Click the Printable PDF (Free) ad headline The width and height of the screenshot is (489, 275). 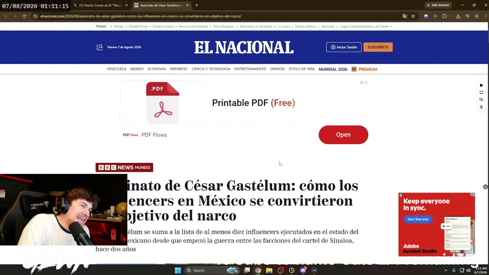[x=253, y=103]
